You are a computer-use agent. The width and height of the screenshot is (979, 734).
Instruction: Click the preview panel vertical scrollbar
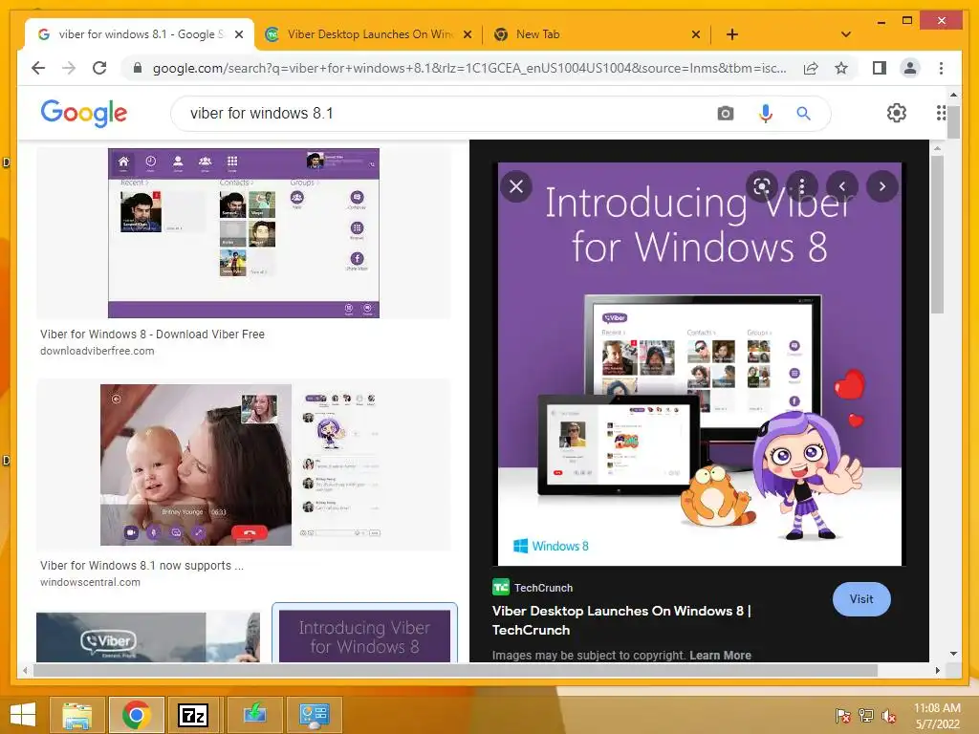click(x=937, y=234)
